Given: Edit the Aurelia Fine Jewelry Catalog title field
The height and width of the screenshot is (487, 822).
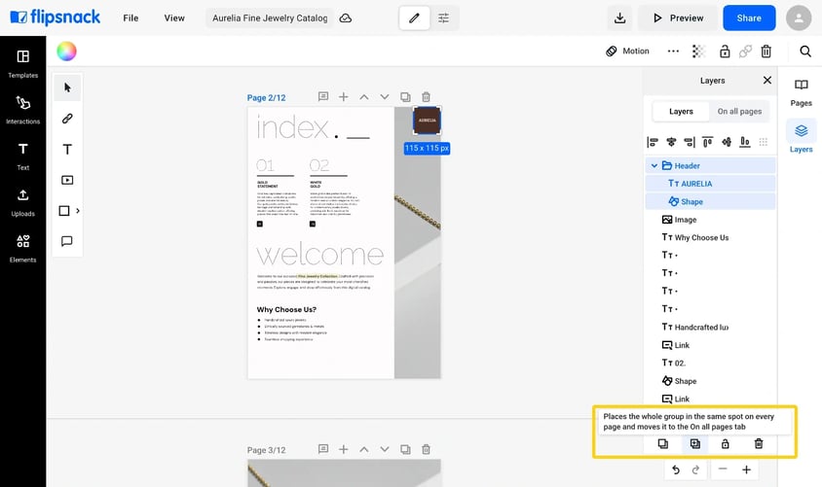Looking at the screenshot, I should (x=270, y=17).
